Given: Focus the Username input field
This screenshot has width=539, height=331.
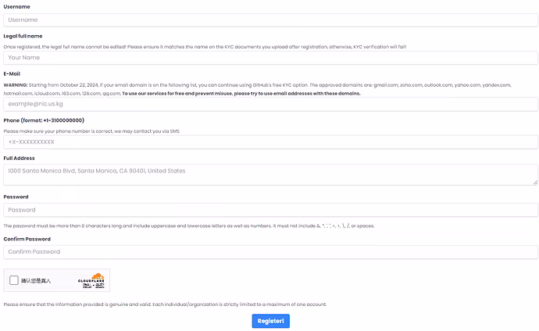Looking at the screenshot, I should coord(270,20).
